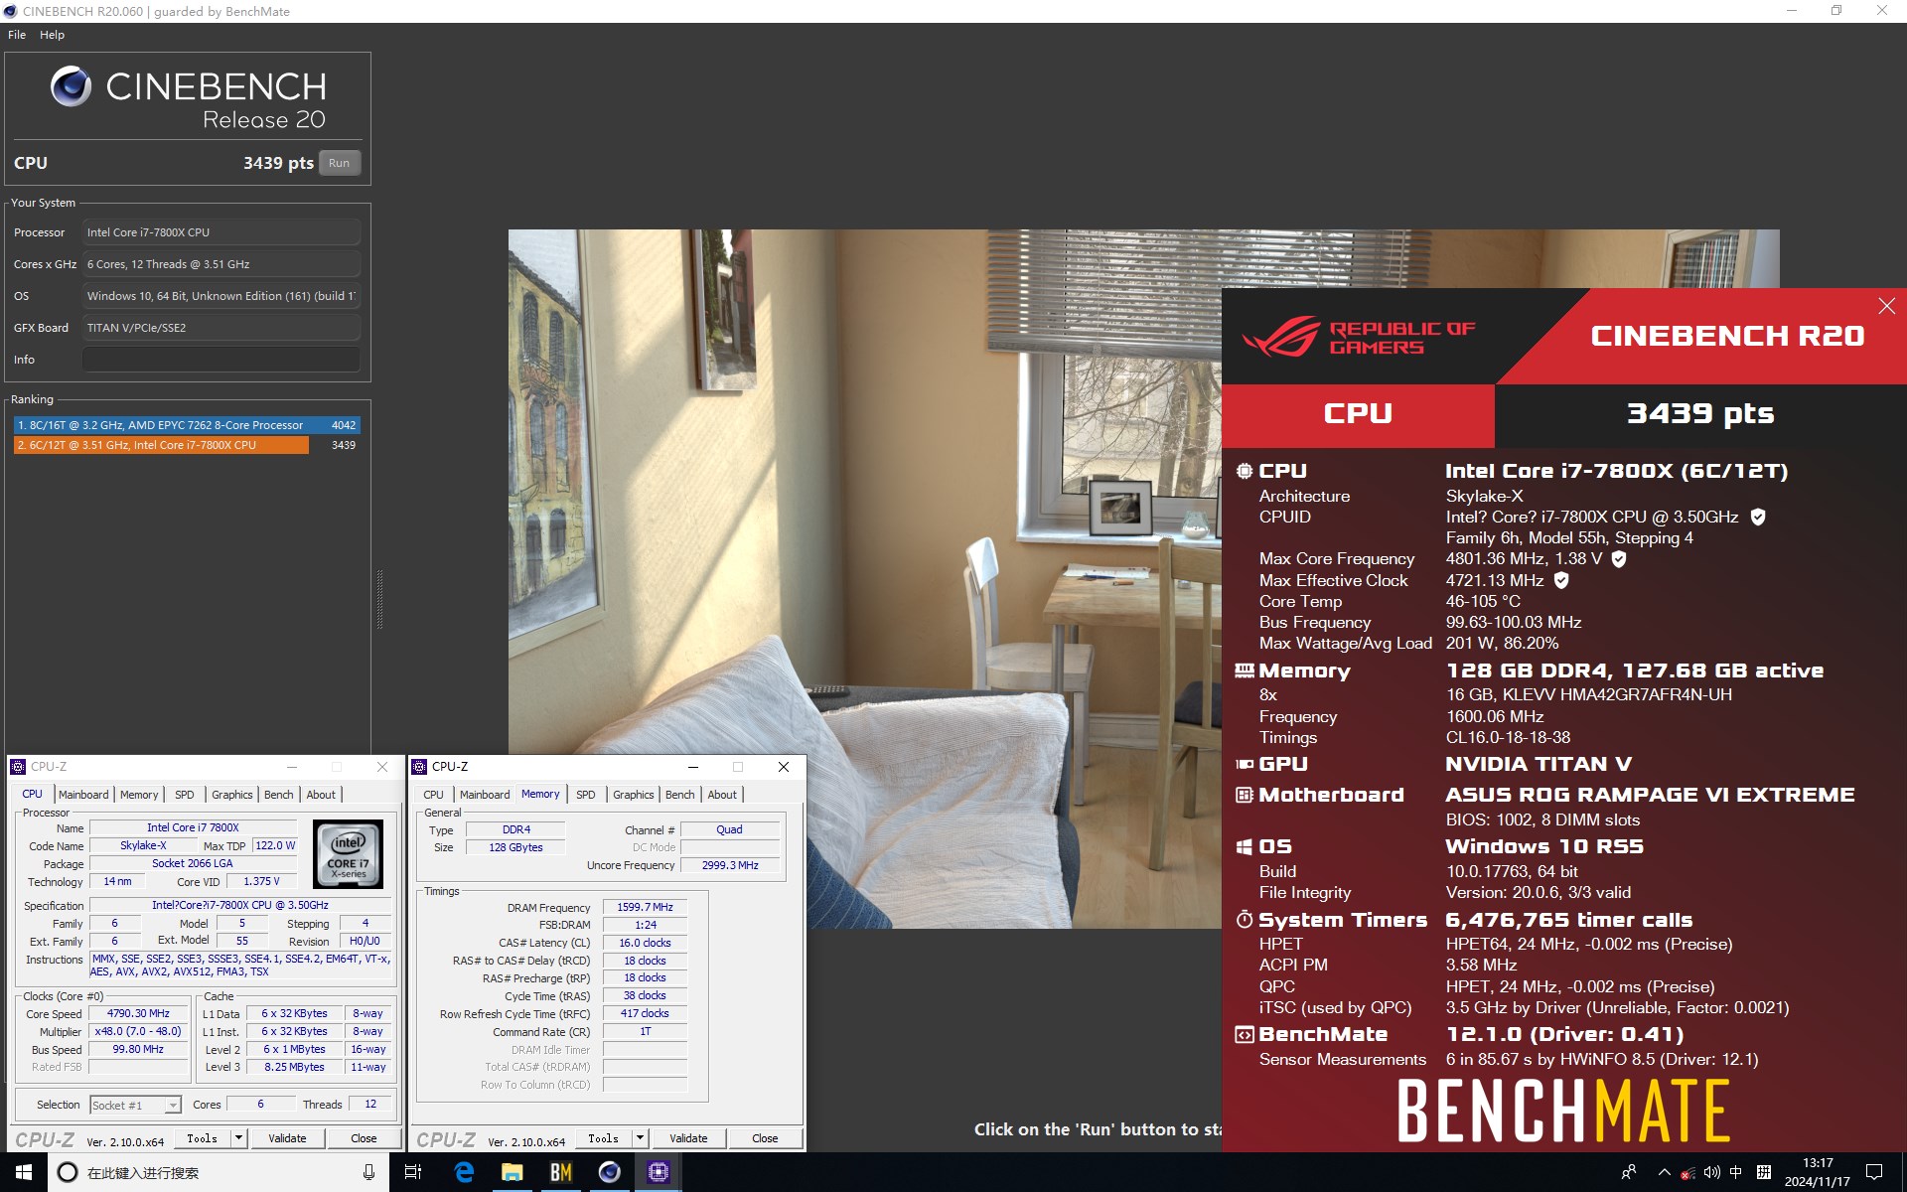Open BenchMate app from the taskbar
Screen dimensions: 1907x1192
pos(561,1172)
